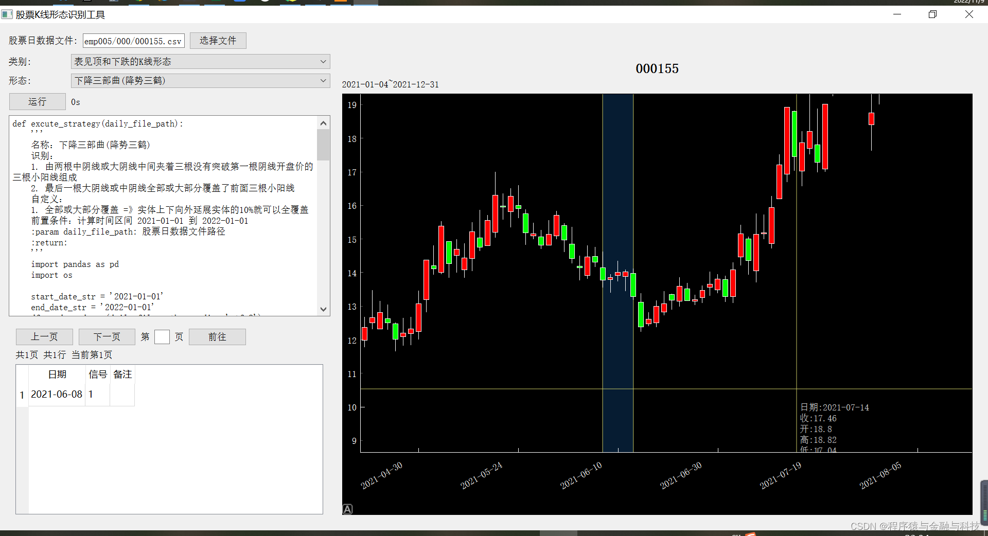The height and width of the screenshot is (536, 988).
Task: Click the app icon in title bar
Action: tap(7, 14)
